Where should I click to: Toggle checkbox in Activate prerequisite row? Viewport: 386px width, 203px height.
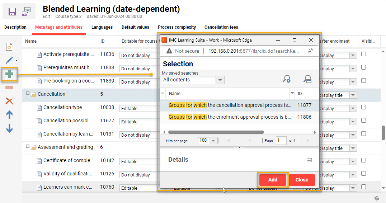363,54
